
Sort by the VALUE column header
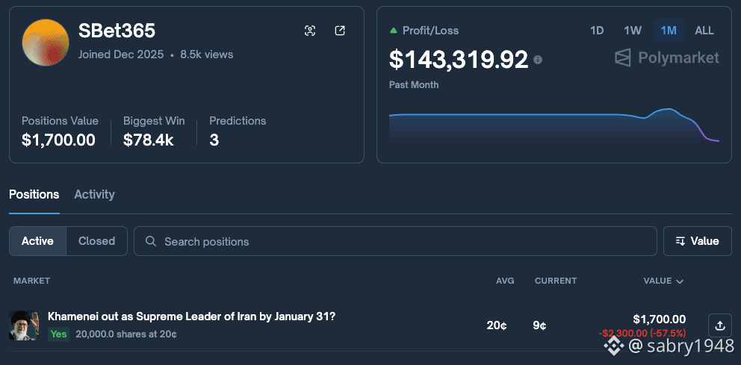[663, 281]
